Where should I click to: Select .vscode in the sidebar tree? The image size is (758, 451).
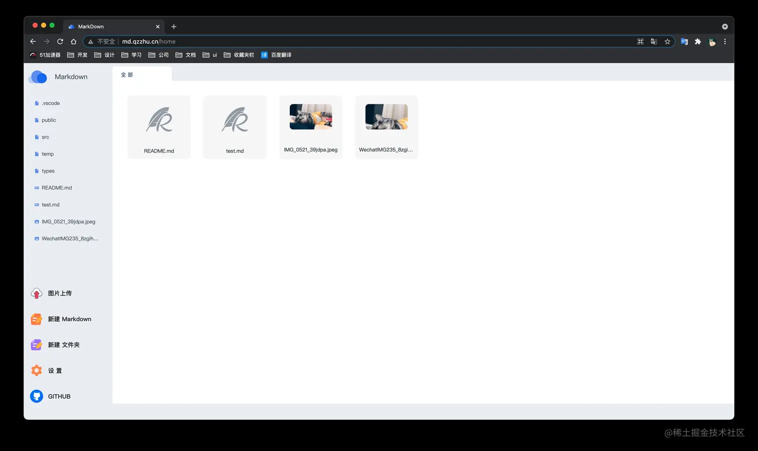point(51,103)
